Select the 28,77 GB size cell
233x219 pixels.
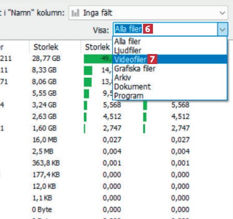[46, 58]
